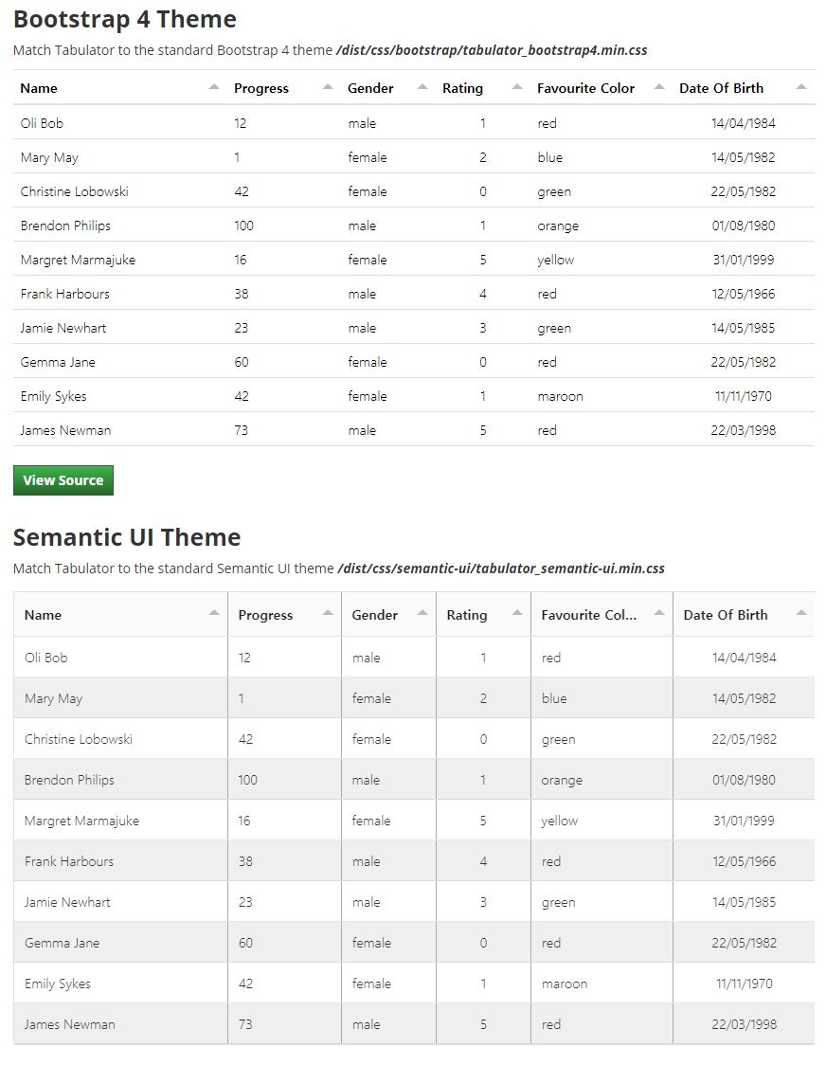Sort Semantic UI table by Favourite Col... arrow
Screen dimensions: 826x1065
tap(659, 613)
